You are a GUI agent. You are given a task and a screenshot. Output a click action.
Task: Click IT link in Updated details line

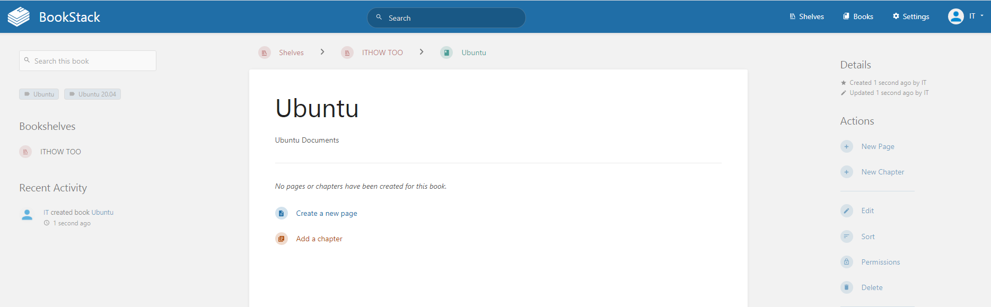coord(926,93)
